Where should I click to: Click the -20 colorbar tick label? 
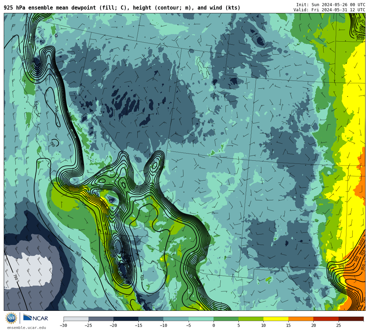pos(113,326)
